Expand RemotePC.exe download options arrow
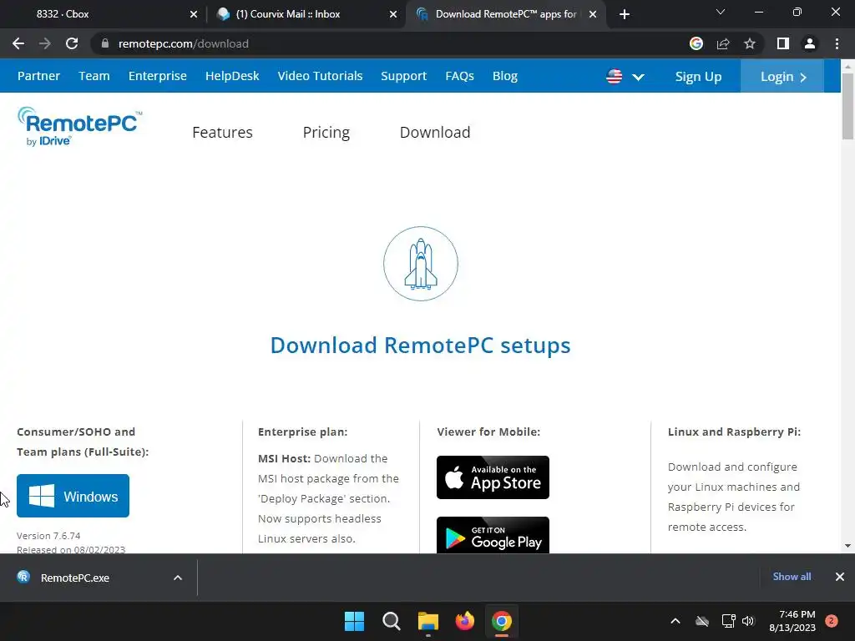855x641 pixels. pos(178,578)
